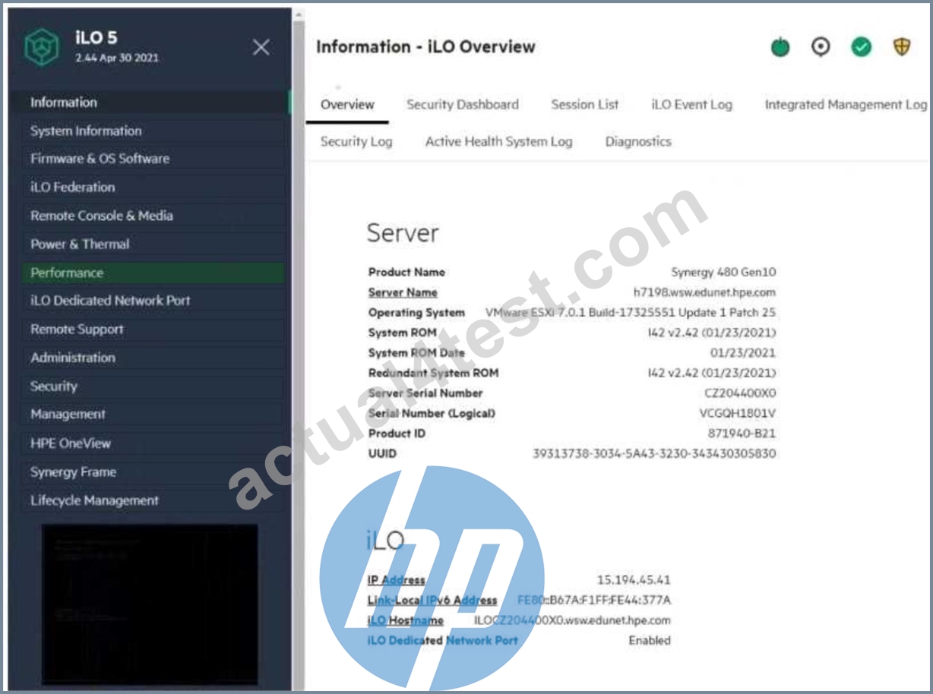
Task: Switch to Security Log tab
Action: tap(356, 141)
